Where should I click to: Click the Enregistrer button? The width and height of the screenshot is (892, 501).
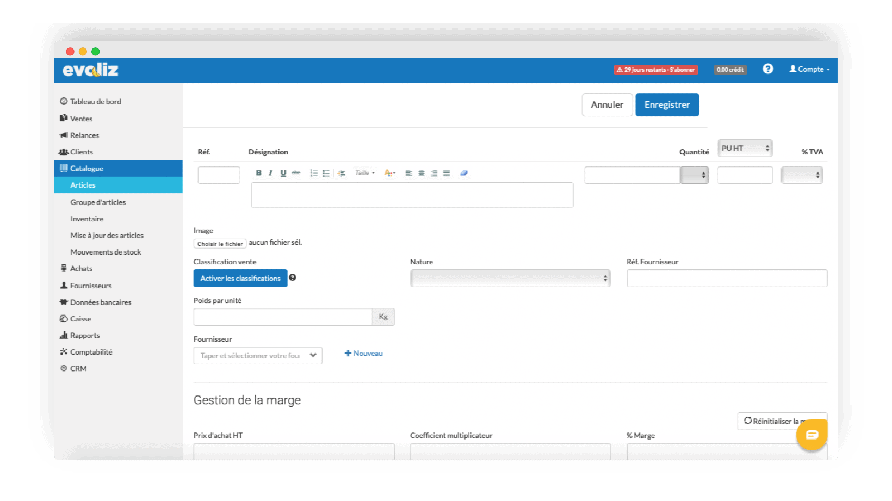(x=667, y=105)
